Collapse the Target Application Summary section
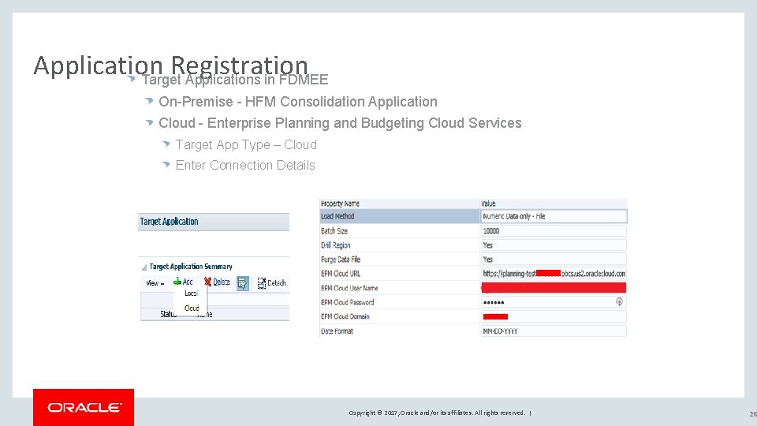The width and height of the screenshot is (757, 426). pyautogui.click(x=144, y=267)
